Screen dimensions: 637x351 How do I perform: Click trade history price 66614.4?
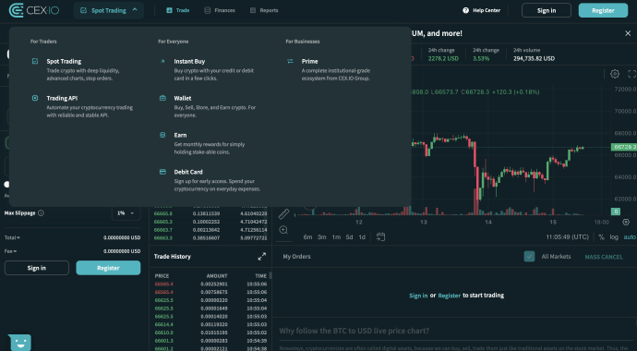(x=163, y=324)
